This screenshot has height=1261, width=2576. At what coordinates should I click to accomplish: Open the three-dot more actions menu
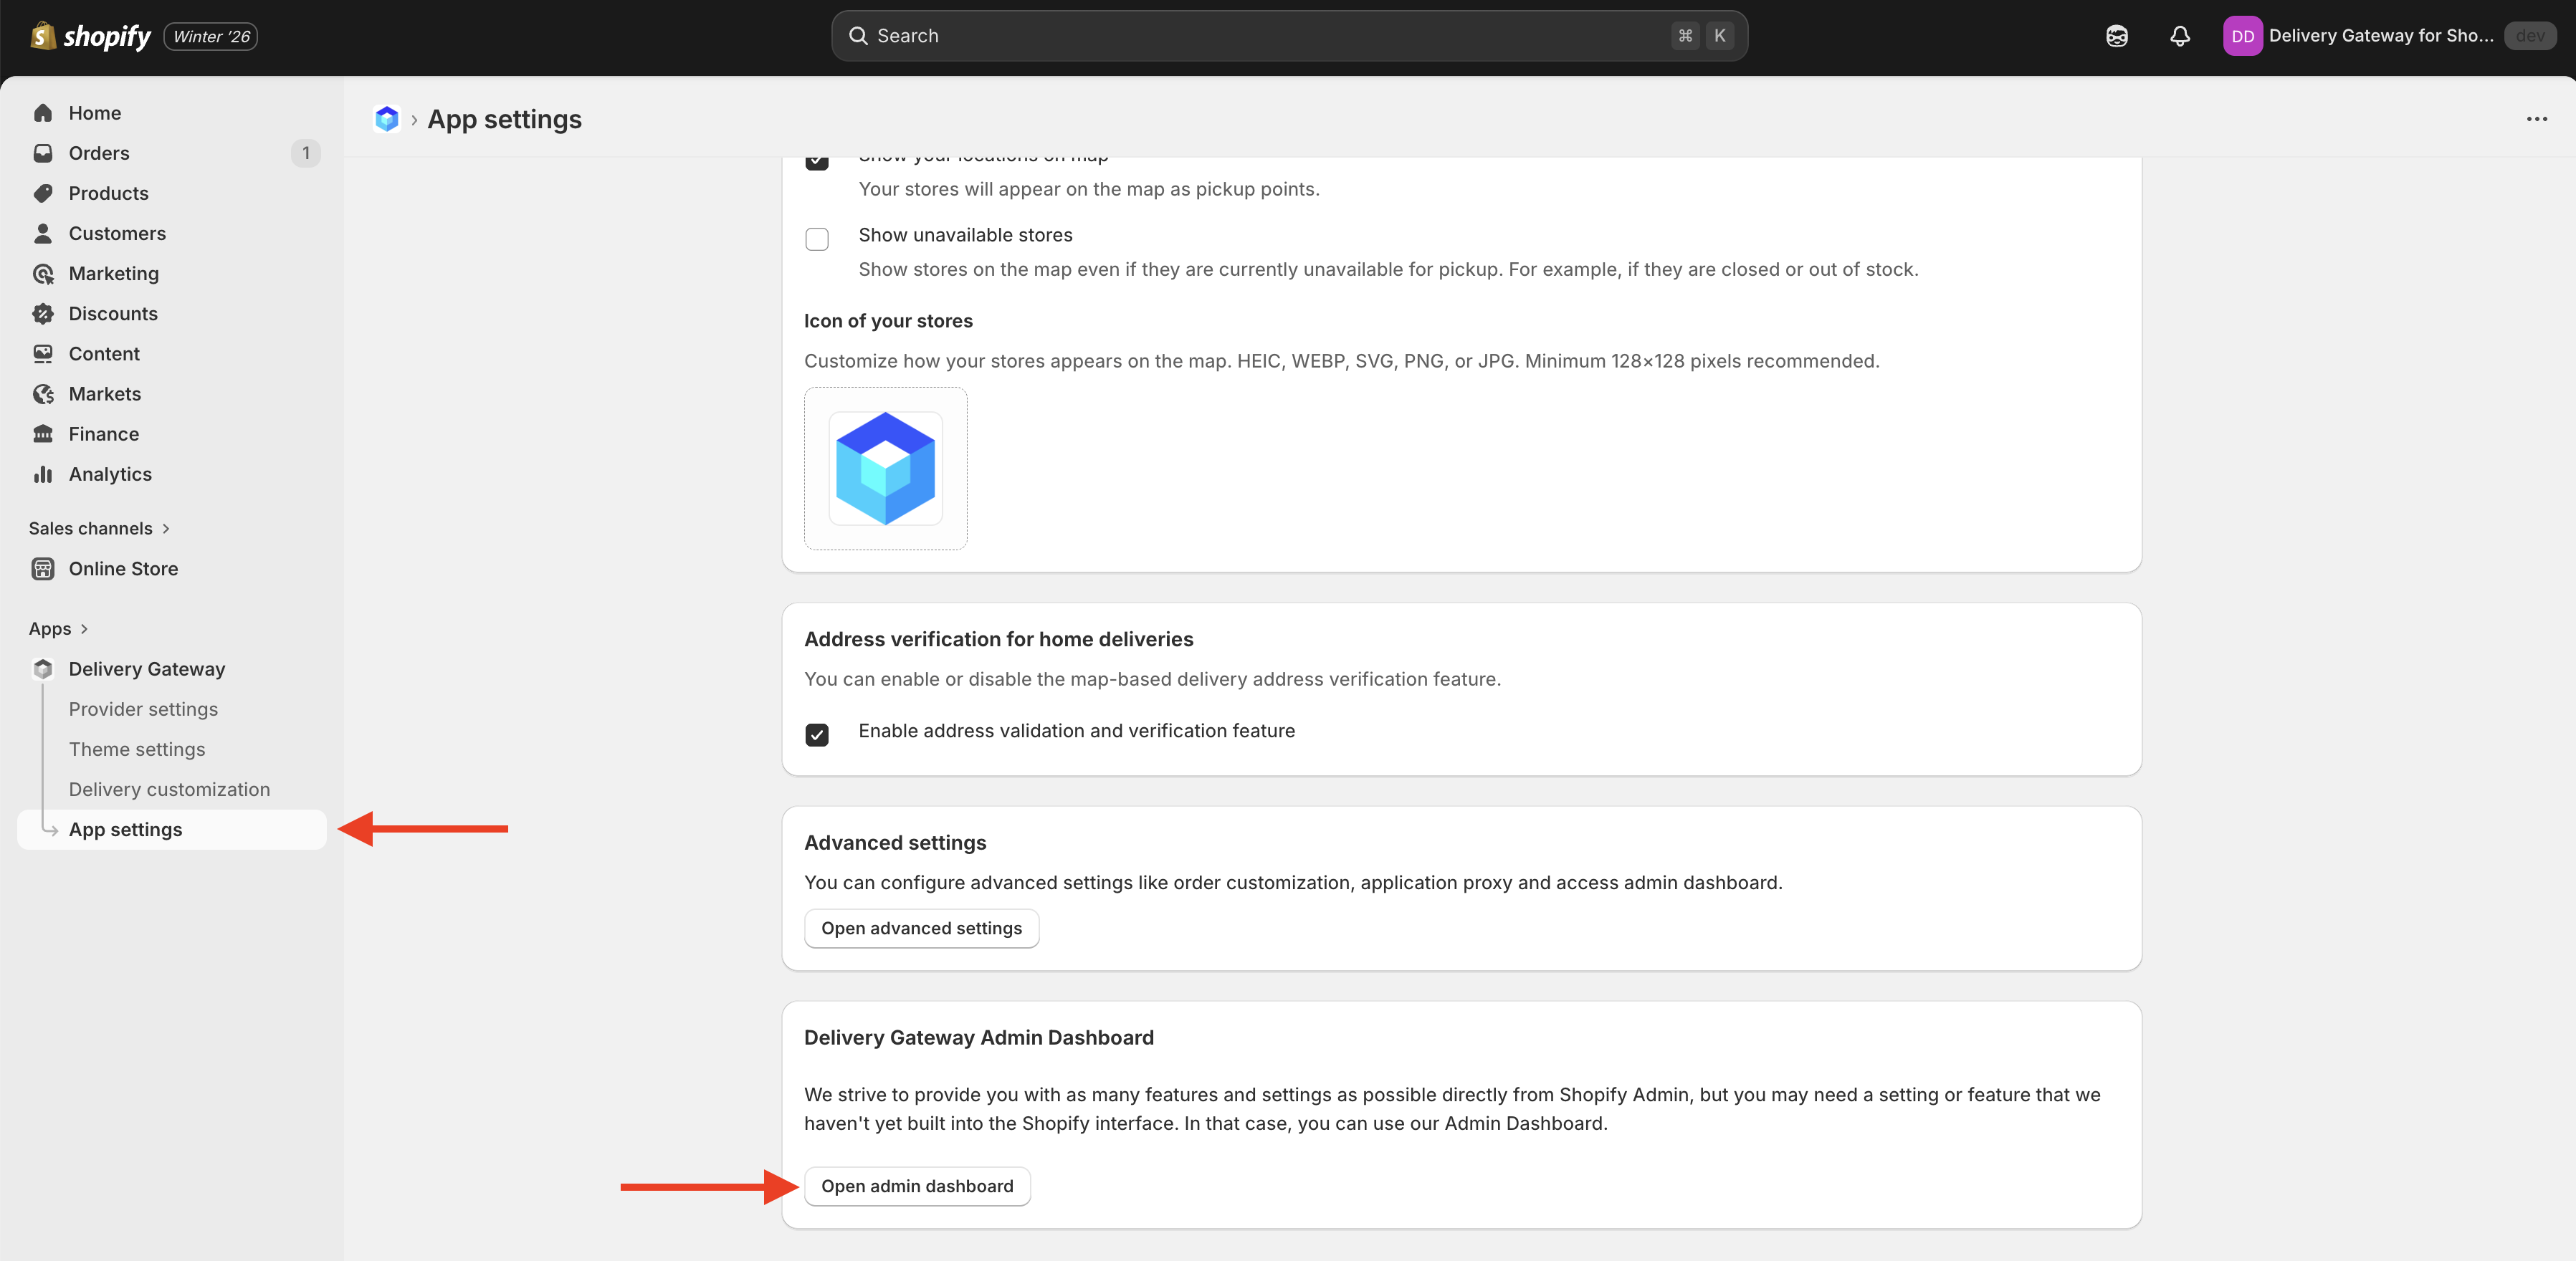coord(2536,119)
